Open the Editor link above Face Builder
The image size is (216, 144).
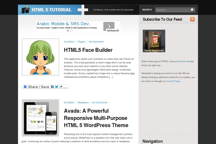[69, 42]
